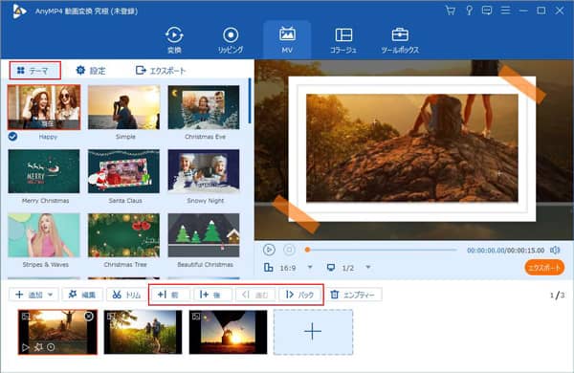Open the feedback chat icon
Viewport: 574px width, 373px height.
tap(487, 11)
